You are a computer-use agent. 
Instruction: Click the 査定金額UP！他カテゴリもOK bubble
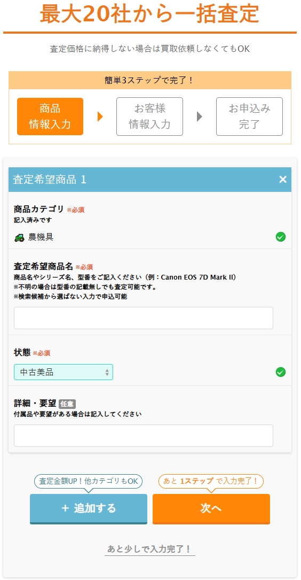(89, 481)
